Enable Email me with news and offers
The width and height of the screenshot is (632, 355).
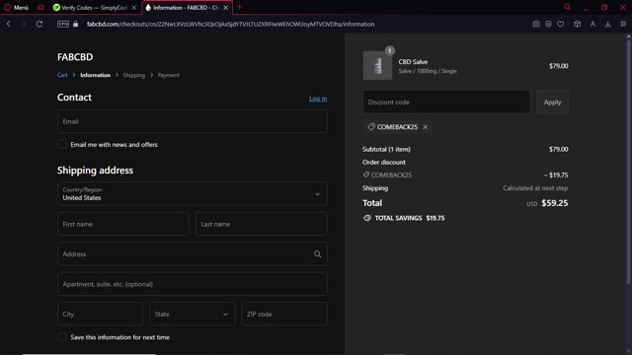(62, 144)
